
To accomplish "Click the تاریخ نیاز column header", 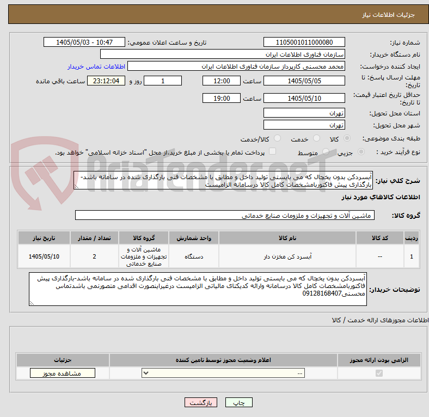I will 44,238.
